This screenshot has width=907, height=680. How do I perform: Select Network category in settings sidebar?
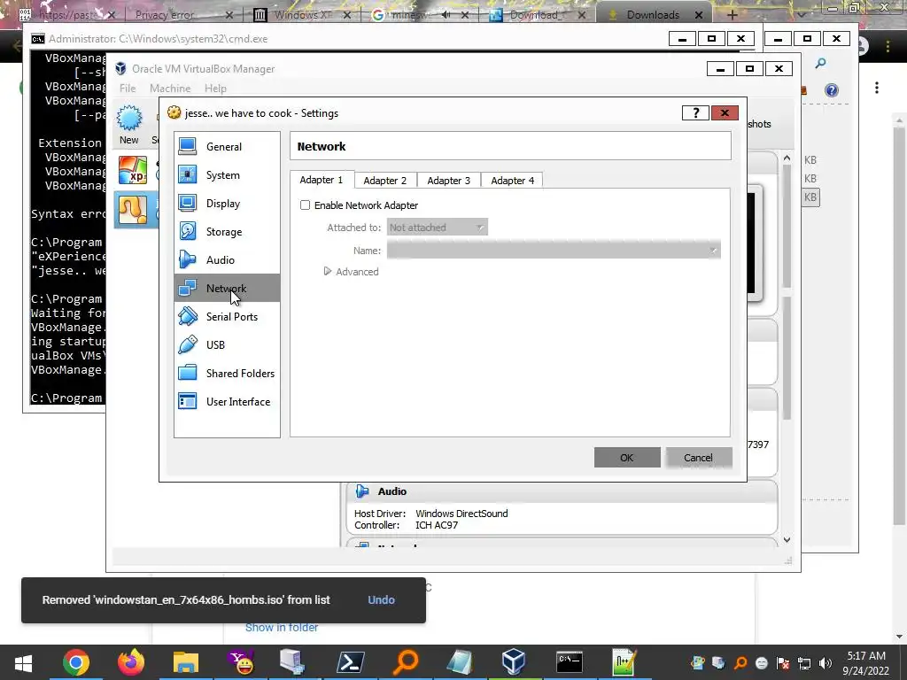tap(227, 288)
